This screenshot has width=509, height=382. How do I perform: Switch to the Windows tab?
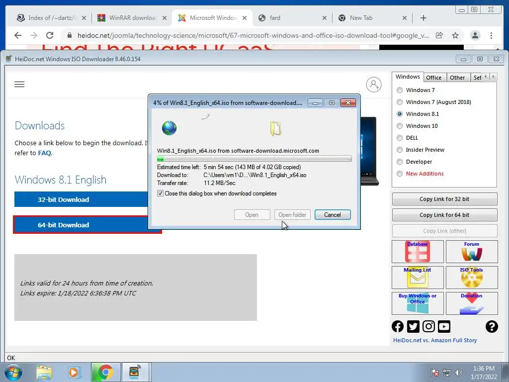click(408, 77)
